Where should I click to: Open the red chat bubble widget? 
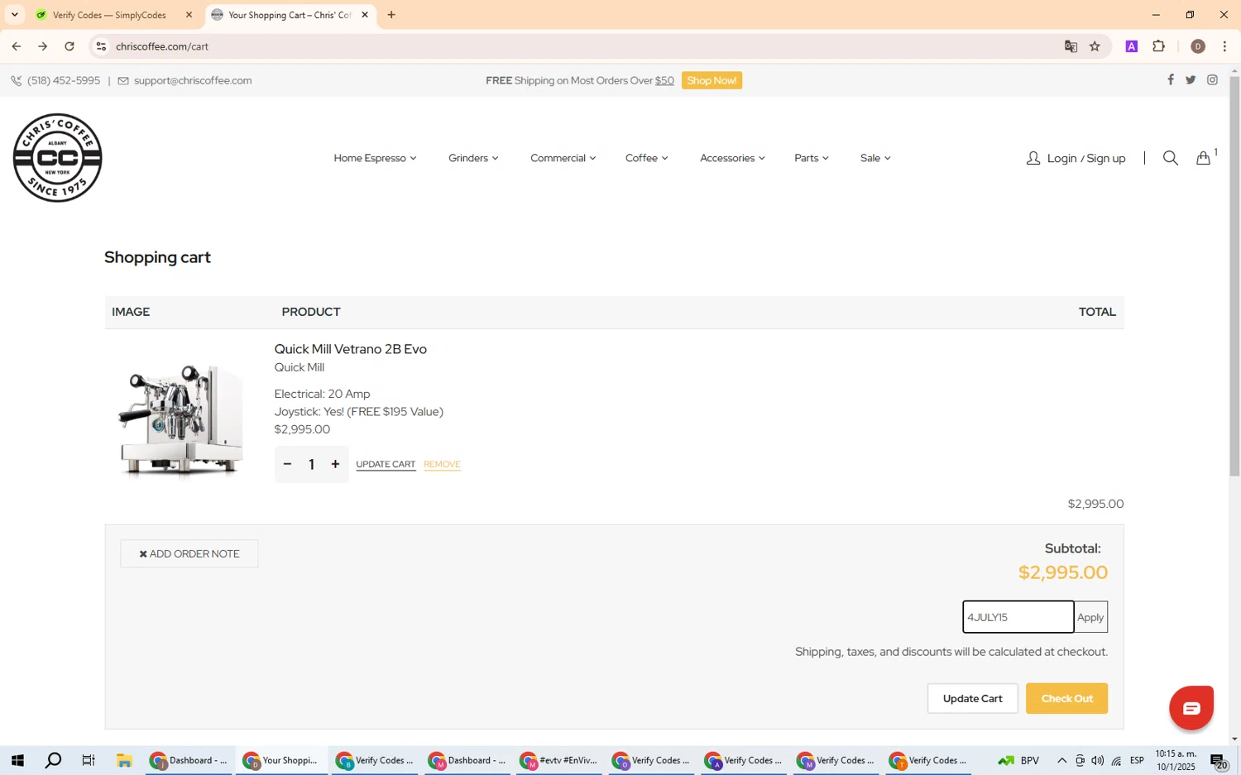[x=1191, y=708]
